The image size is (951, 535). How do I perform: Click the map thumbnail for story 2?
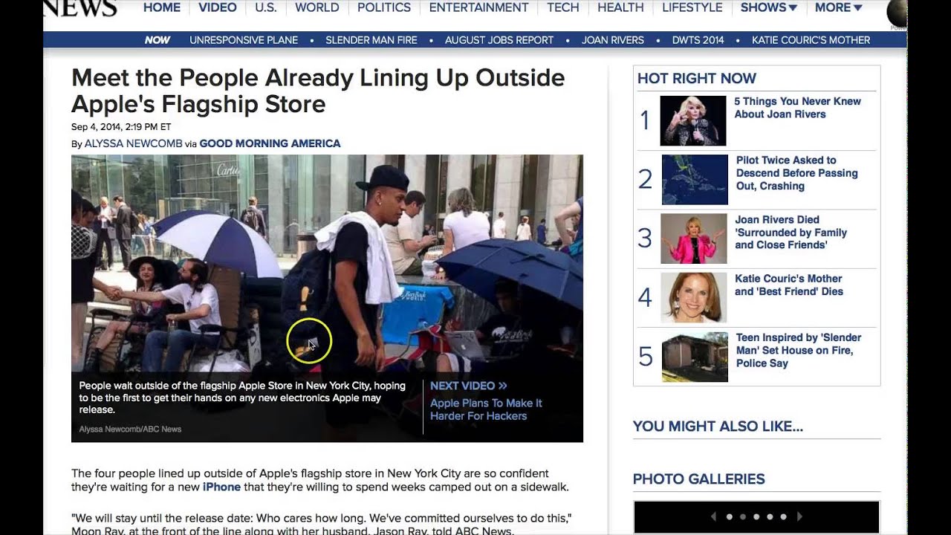click(695, 180)
